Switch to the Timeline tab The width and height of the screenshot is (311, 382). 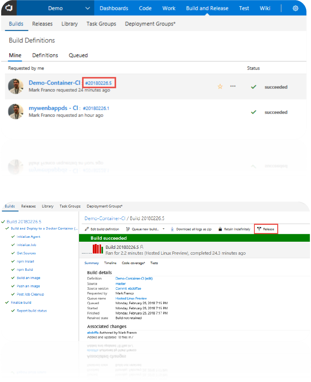click(x=110, y=263)
